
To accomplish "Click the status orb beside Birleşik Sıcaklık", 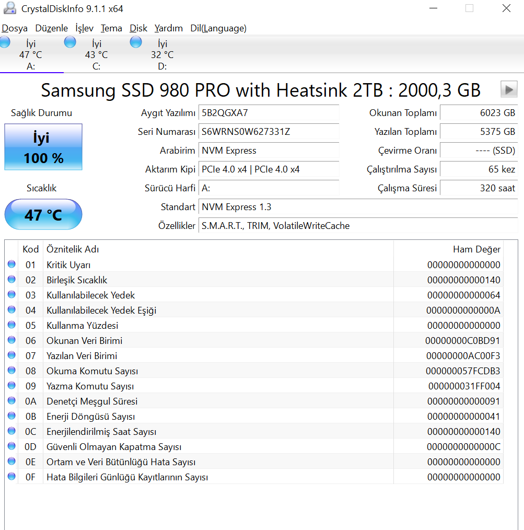I will [x=11, y=280].
